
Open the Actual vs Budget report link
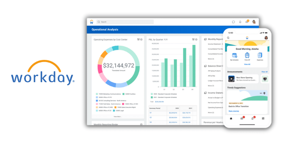click(x=215, y=98)
